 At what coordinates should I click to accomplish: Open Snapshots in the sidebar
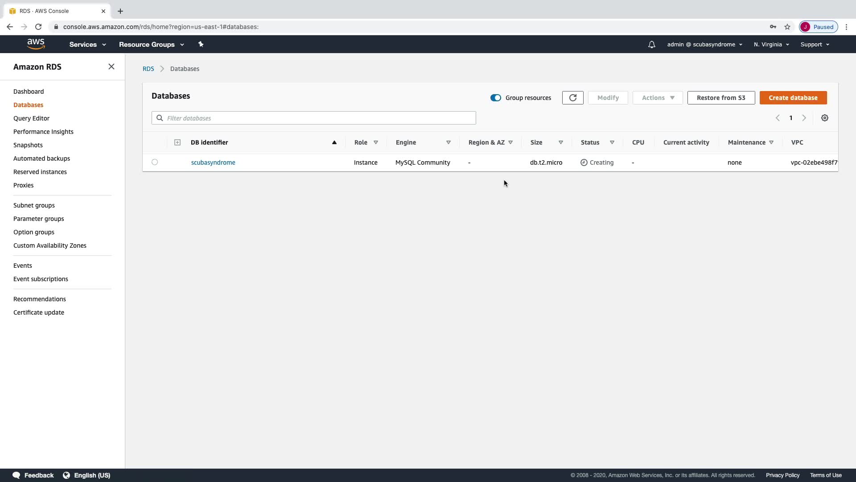coord(28,145)
